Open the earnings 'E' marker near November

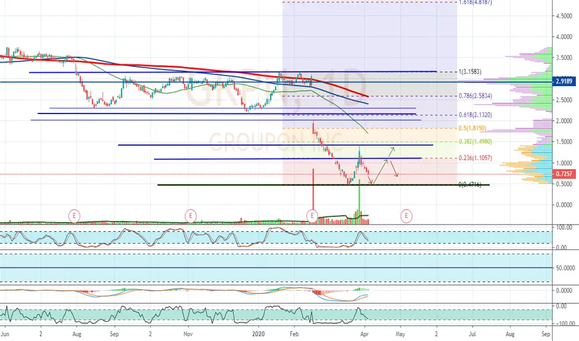click(191, 216)
